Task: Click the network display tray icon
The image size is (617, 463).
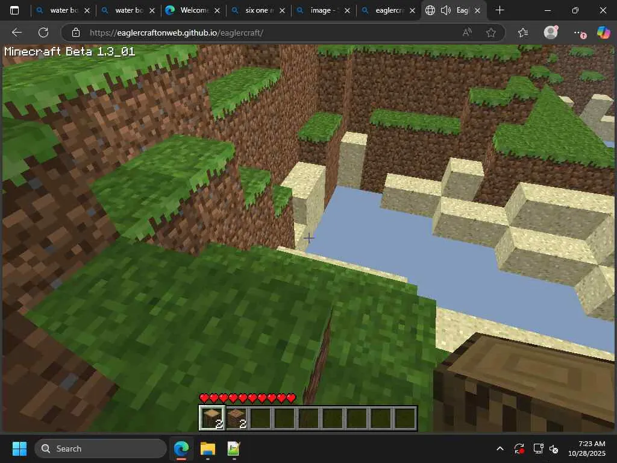Action: [538, 449]
